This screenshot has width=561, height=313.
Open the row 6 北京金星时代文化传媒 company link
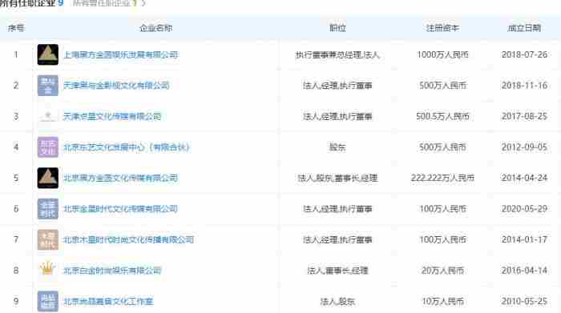120,209
